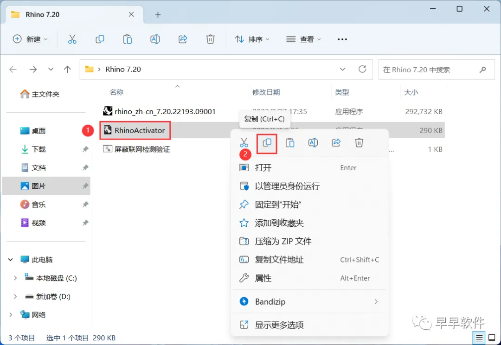This screenshot has width=501, height=345.
Task: Choose 以管理员身份运行 from the context menu
Action: click(x=309, y=186)
